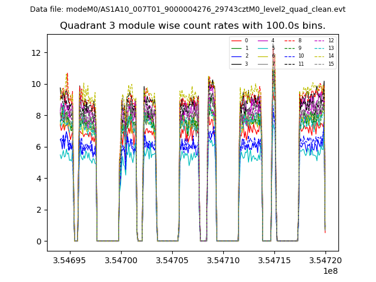The image size is (376, 282).
Task: Select legend entry for module 1
Action: click(x=236, y=48)
